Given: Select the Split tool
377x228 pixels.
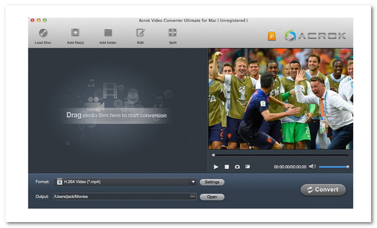Looking at the screenshot, I should pyautogui.click(x=173, y=33).
